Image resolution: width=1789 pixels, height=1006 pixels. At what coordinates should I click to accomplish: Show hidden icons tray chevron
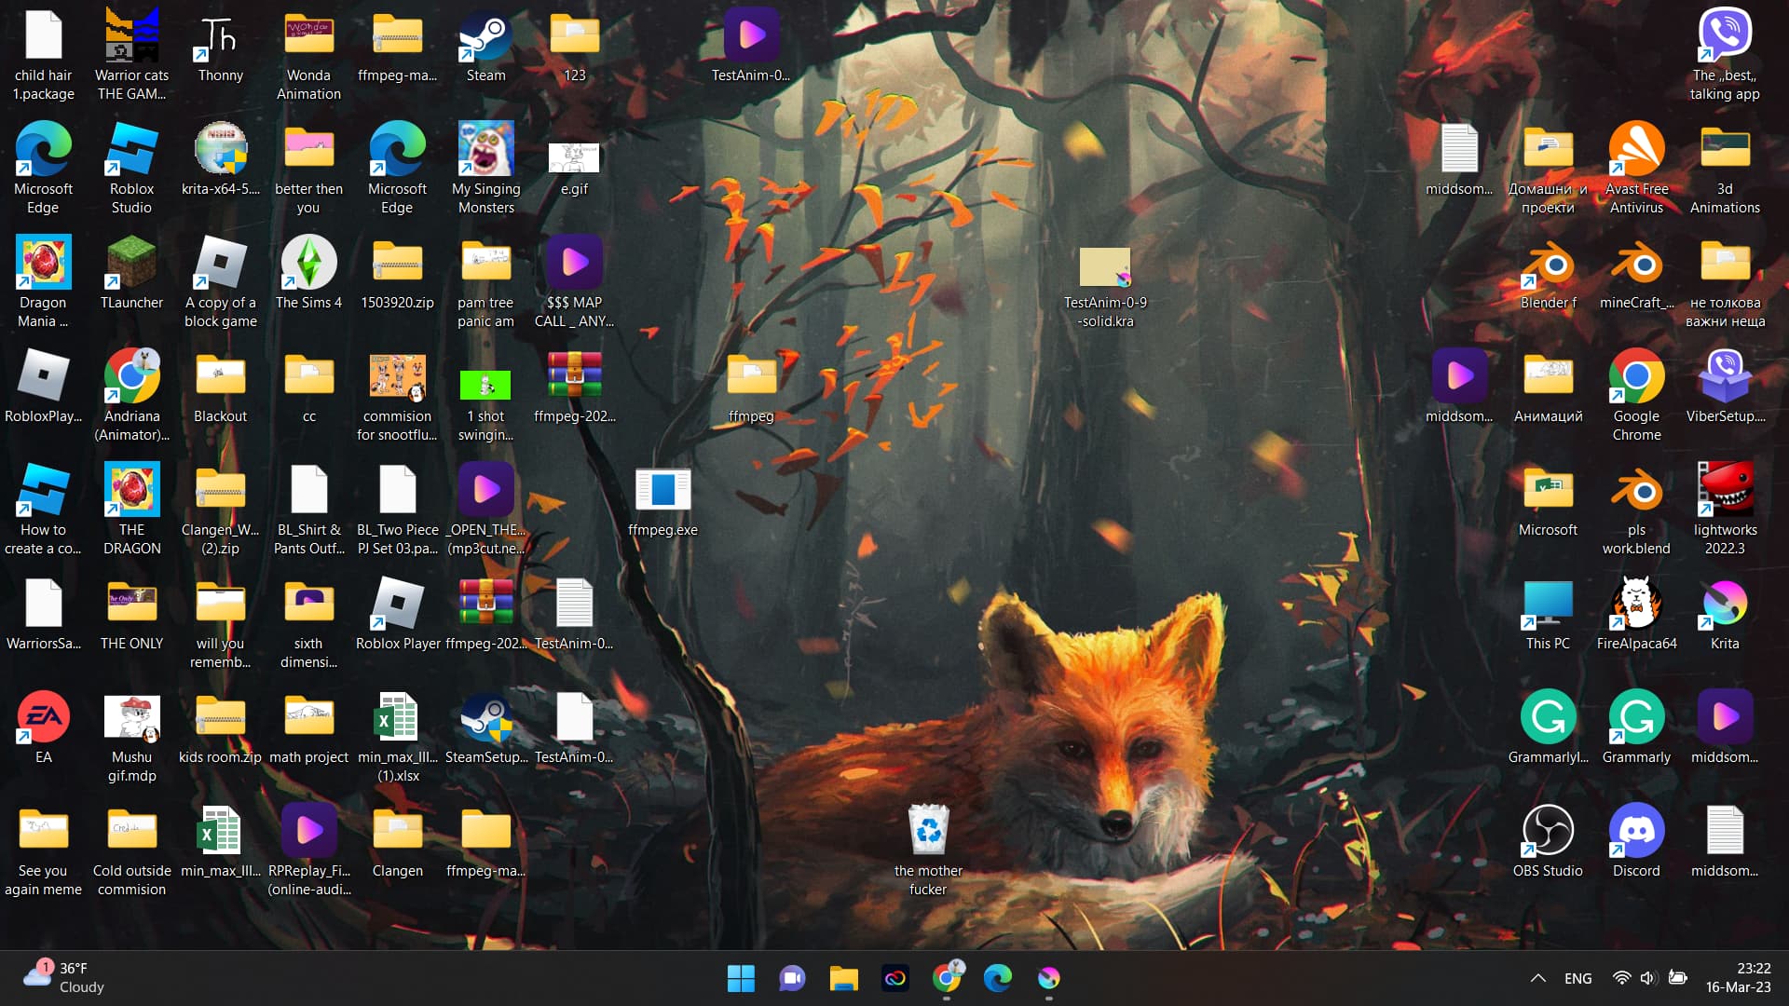(1538, 978)
